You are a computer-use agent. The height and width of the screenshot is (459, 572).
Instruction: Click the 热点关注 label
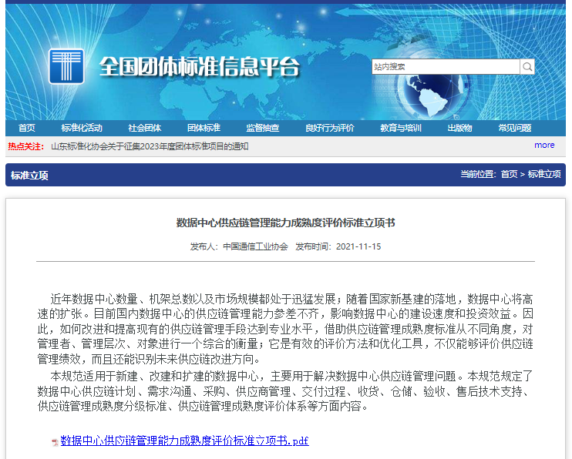pyautogui.click(x=26, y=146)
